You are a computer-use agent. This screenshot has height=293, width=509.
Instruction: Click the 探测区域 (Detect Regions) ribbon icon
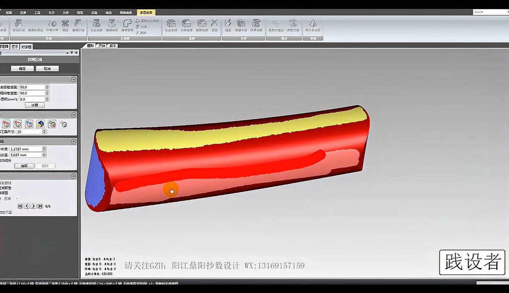coord(18,25)
